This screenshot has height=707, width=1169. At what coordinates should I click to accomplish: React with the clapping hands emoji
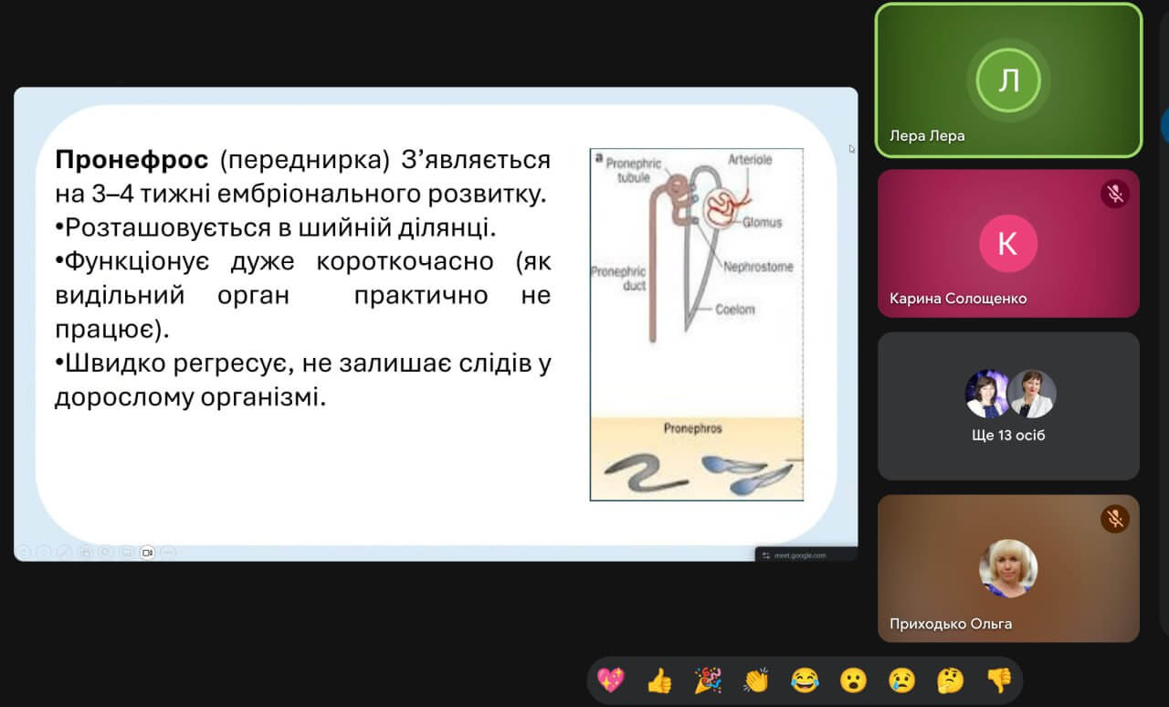[756, 680]
